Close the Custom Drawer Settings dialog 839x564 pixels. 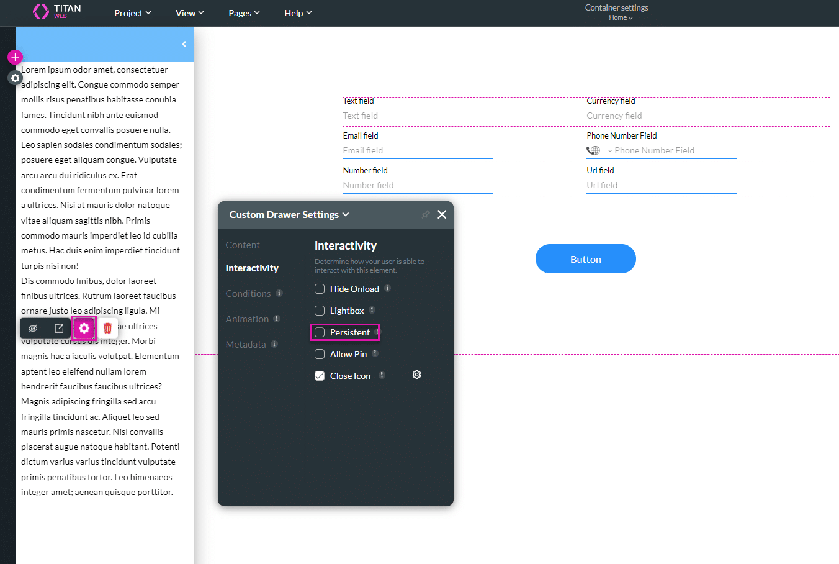(442, 214)
